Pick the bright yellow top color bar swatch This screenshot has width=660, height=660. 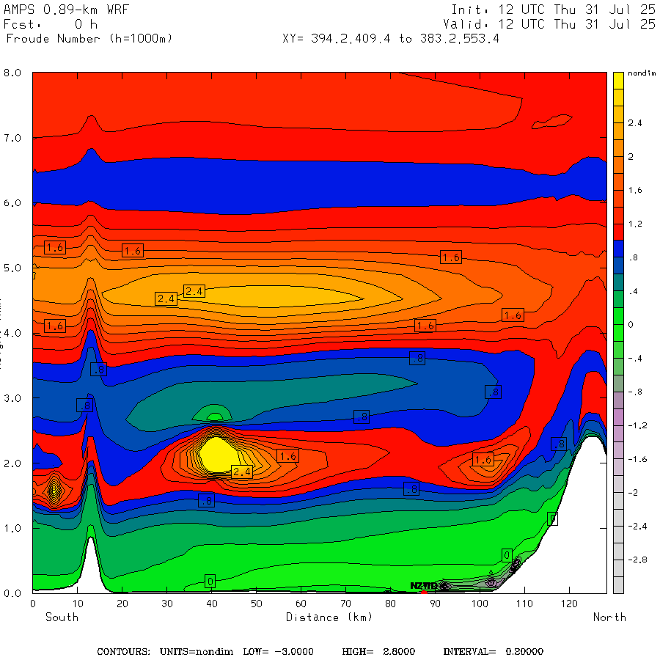[618, 81]
